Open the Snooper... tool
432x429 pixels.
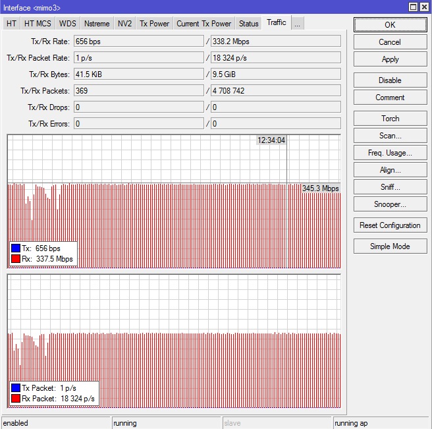(390, 204)
